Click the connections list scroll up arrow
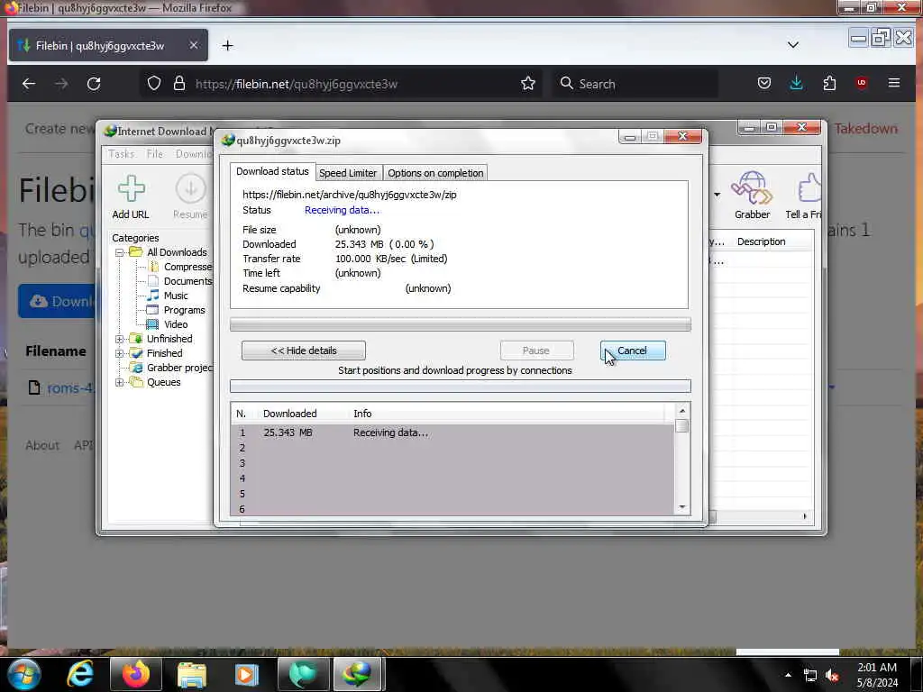The width and height of the screenshot is (923, 692). point(682,411)
